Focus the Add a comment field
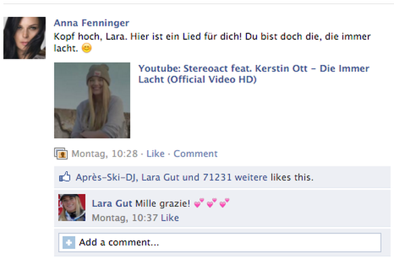The height and width of the screenshot is (259, 394). [220, 243]
